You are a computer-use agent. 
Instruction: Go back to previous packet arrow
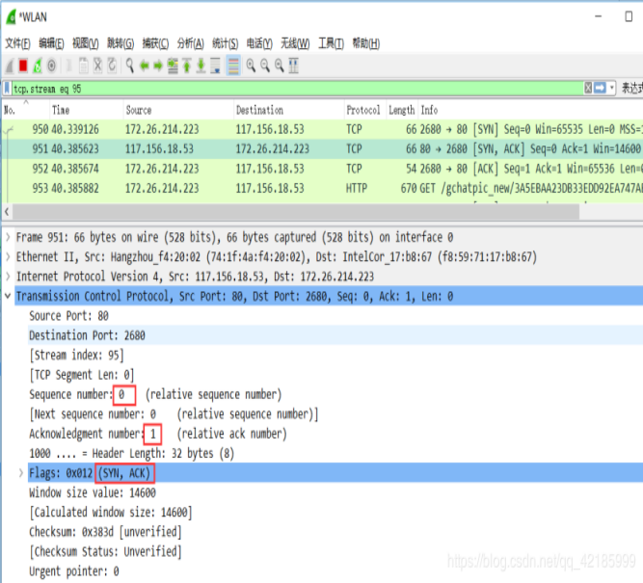pos(145,66)
